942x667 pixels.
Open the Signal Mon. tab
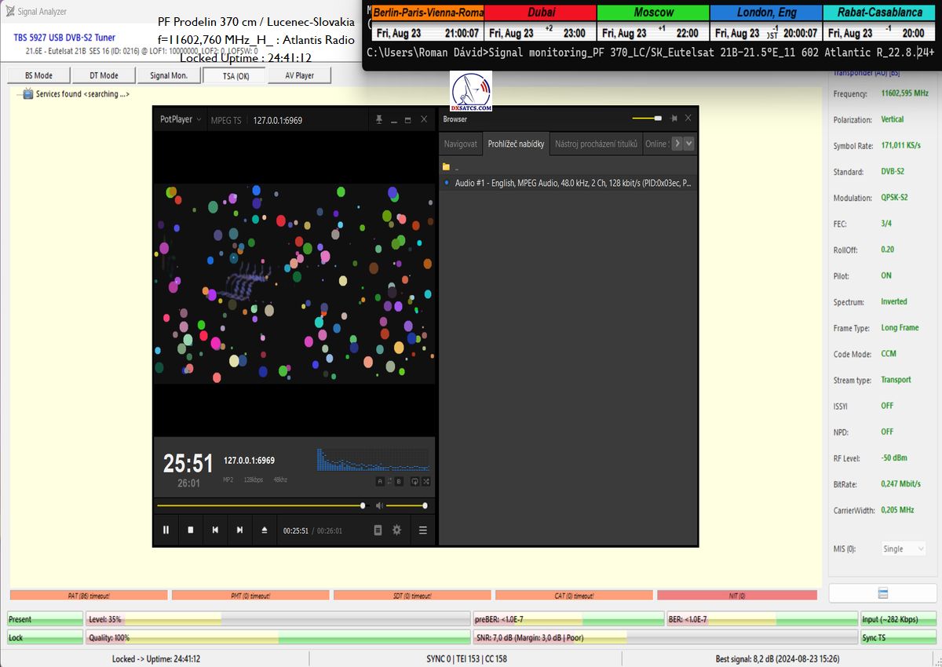169,76
